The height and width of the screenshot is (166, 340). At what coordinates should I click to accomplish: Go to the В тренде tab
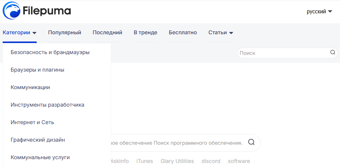[146, 33]
